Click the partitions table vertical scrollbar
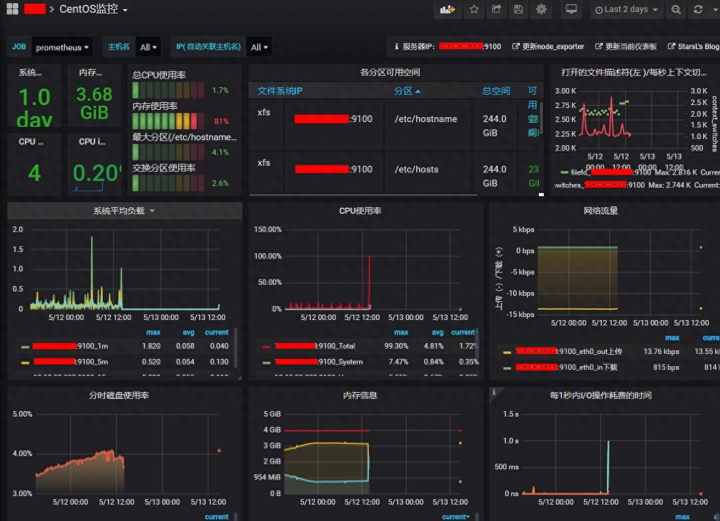This screenshot has width=720, height=521. (x=541, y=118)
